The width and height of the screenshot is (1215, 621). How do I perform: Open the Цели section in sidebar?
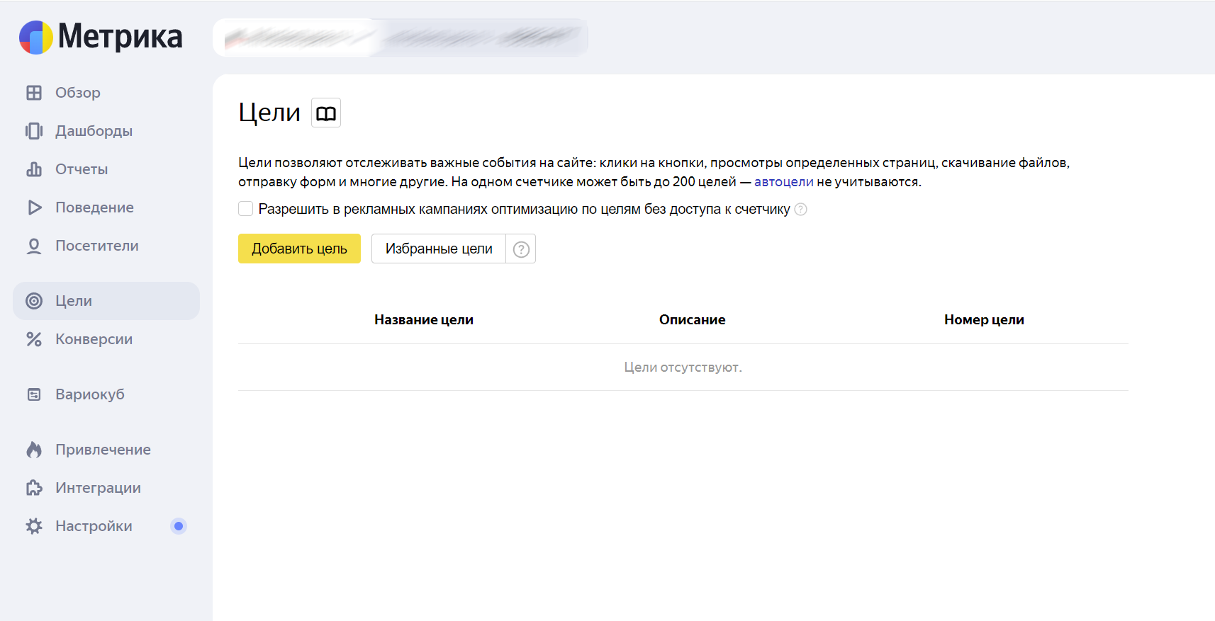tap(74, 301)
